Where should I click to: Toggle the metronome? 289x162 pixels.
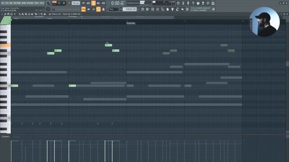point(83,3)
